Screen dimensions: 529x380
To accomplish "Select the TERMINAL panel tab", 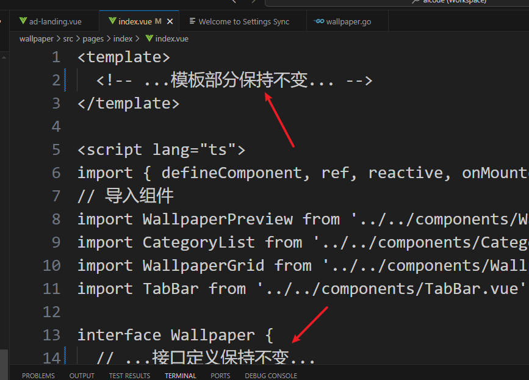I will [180, 376].
